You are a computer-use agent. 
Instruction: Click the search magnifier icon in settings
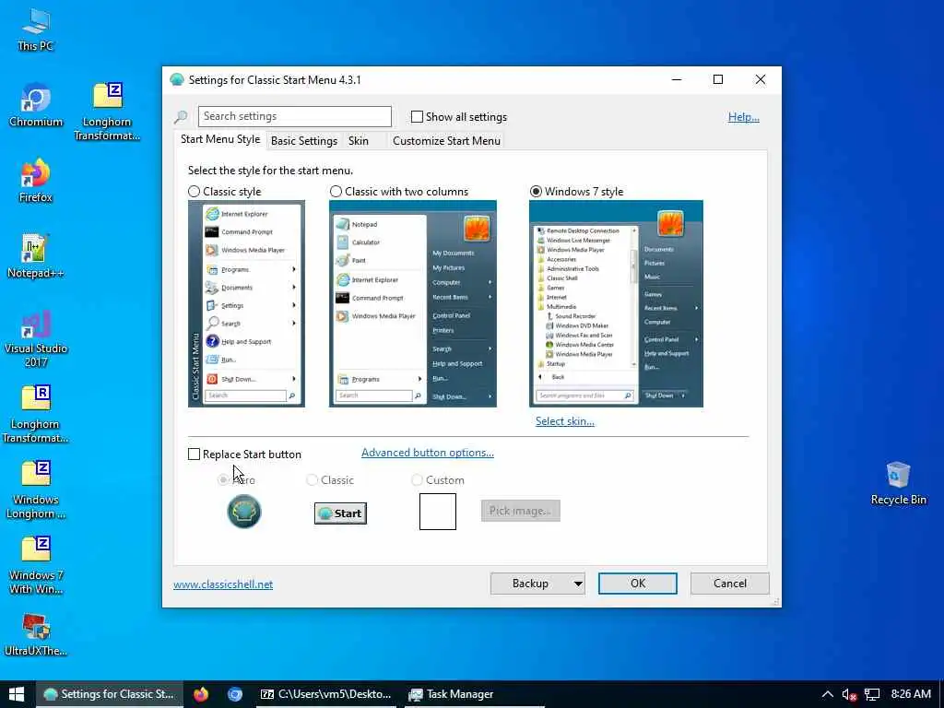coord(181,117)
